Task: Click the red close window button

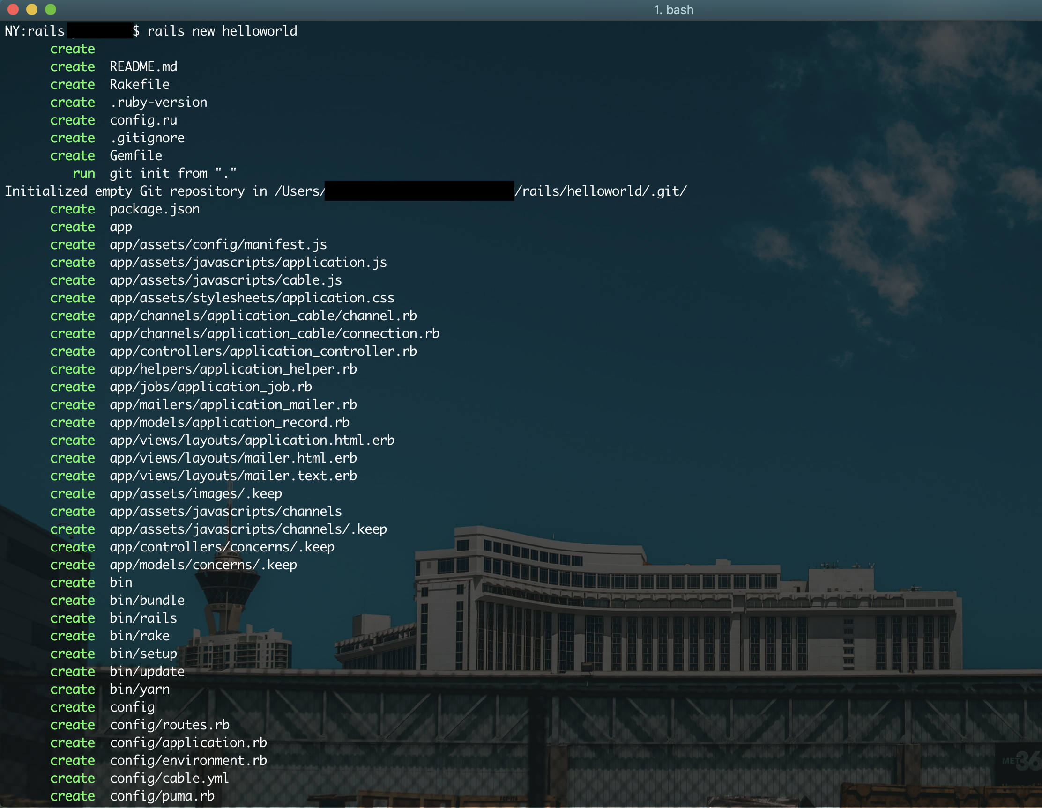Action: (13, 9)
